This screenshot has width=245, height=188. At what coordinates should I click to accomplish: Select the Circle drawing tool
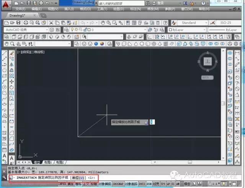4,87
